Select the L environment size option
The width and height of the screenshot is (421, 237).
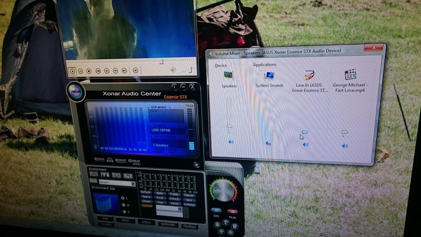(123, 198)
